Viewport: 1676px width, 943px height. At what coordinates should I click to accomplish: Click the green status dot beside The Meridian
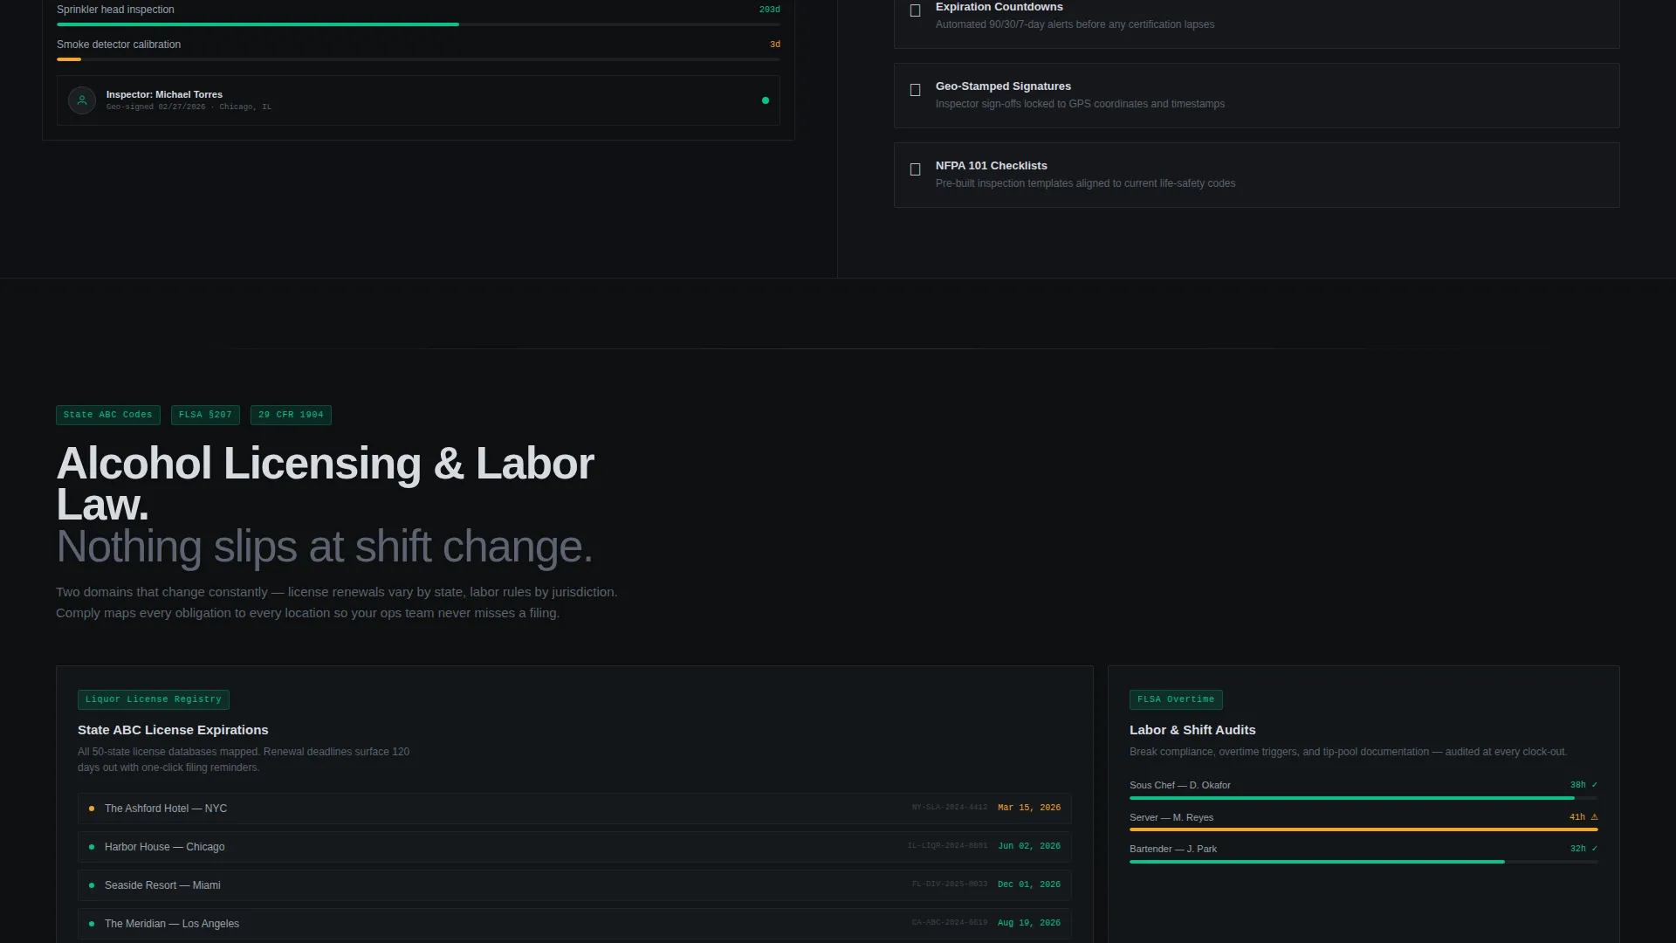click(x=92, y=924)
